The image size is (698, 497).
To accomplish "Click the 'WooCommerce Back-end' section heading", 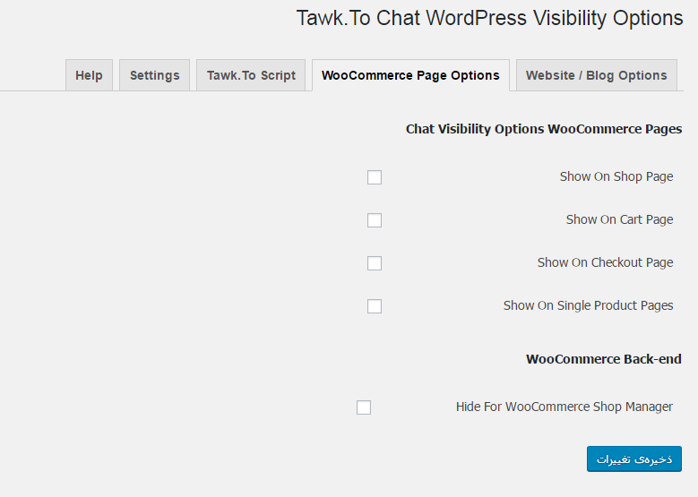I will coord(603,359).
